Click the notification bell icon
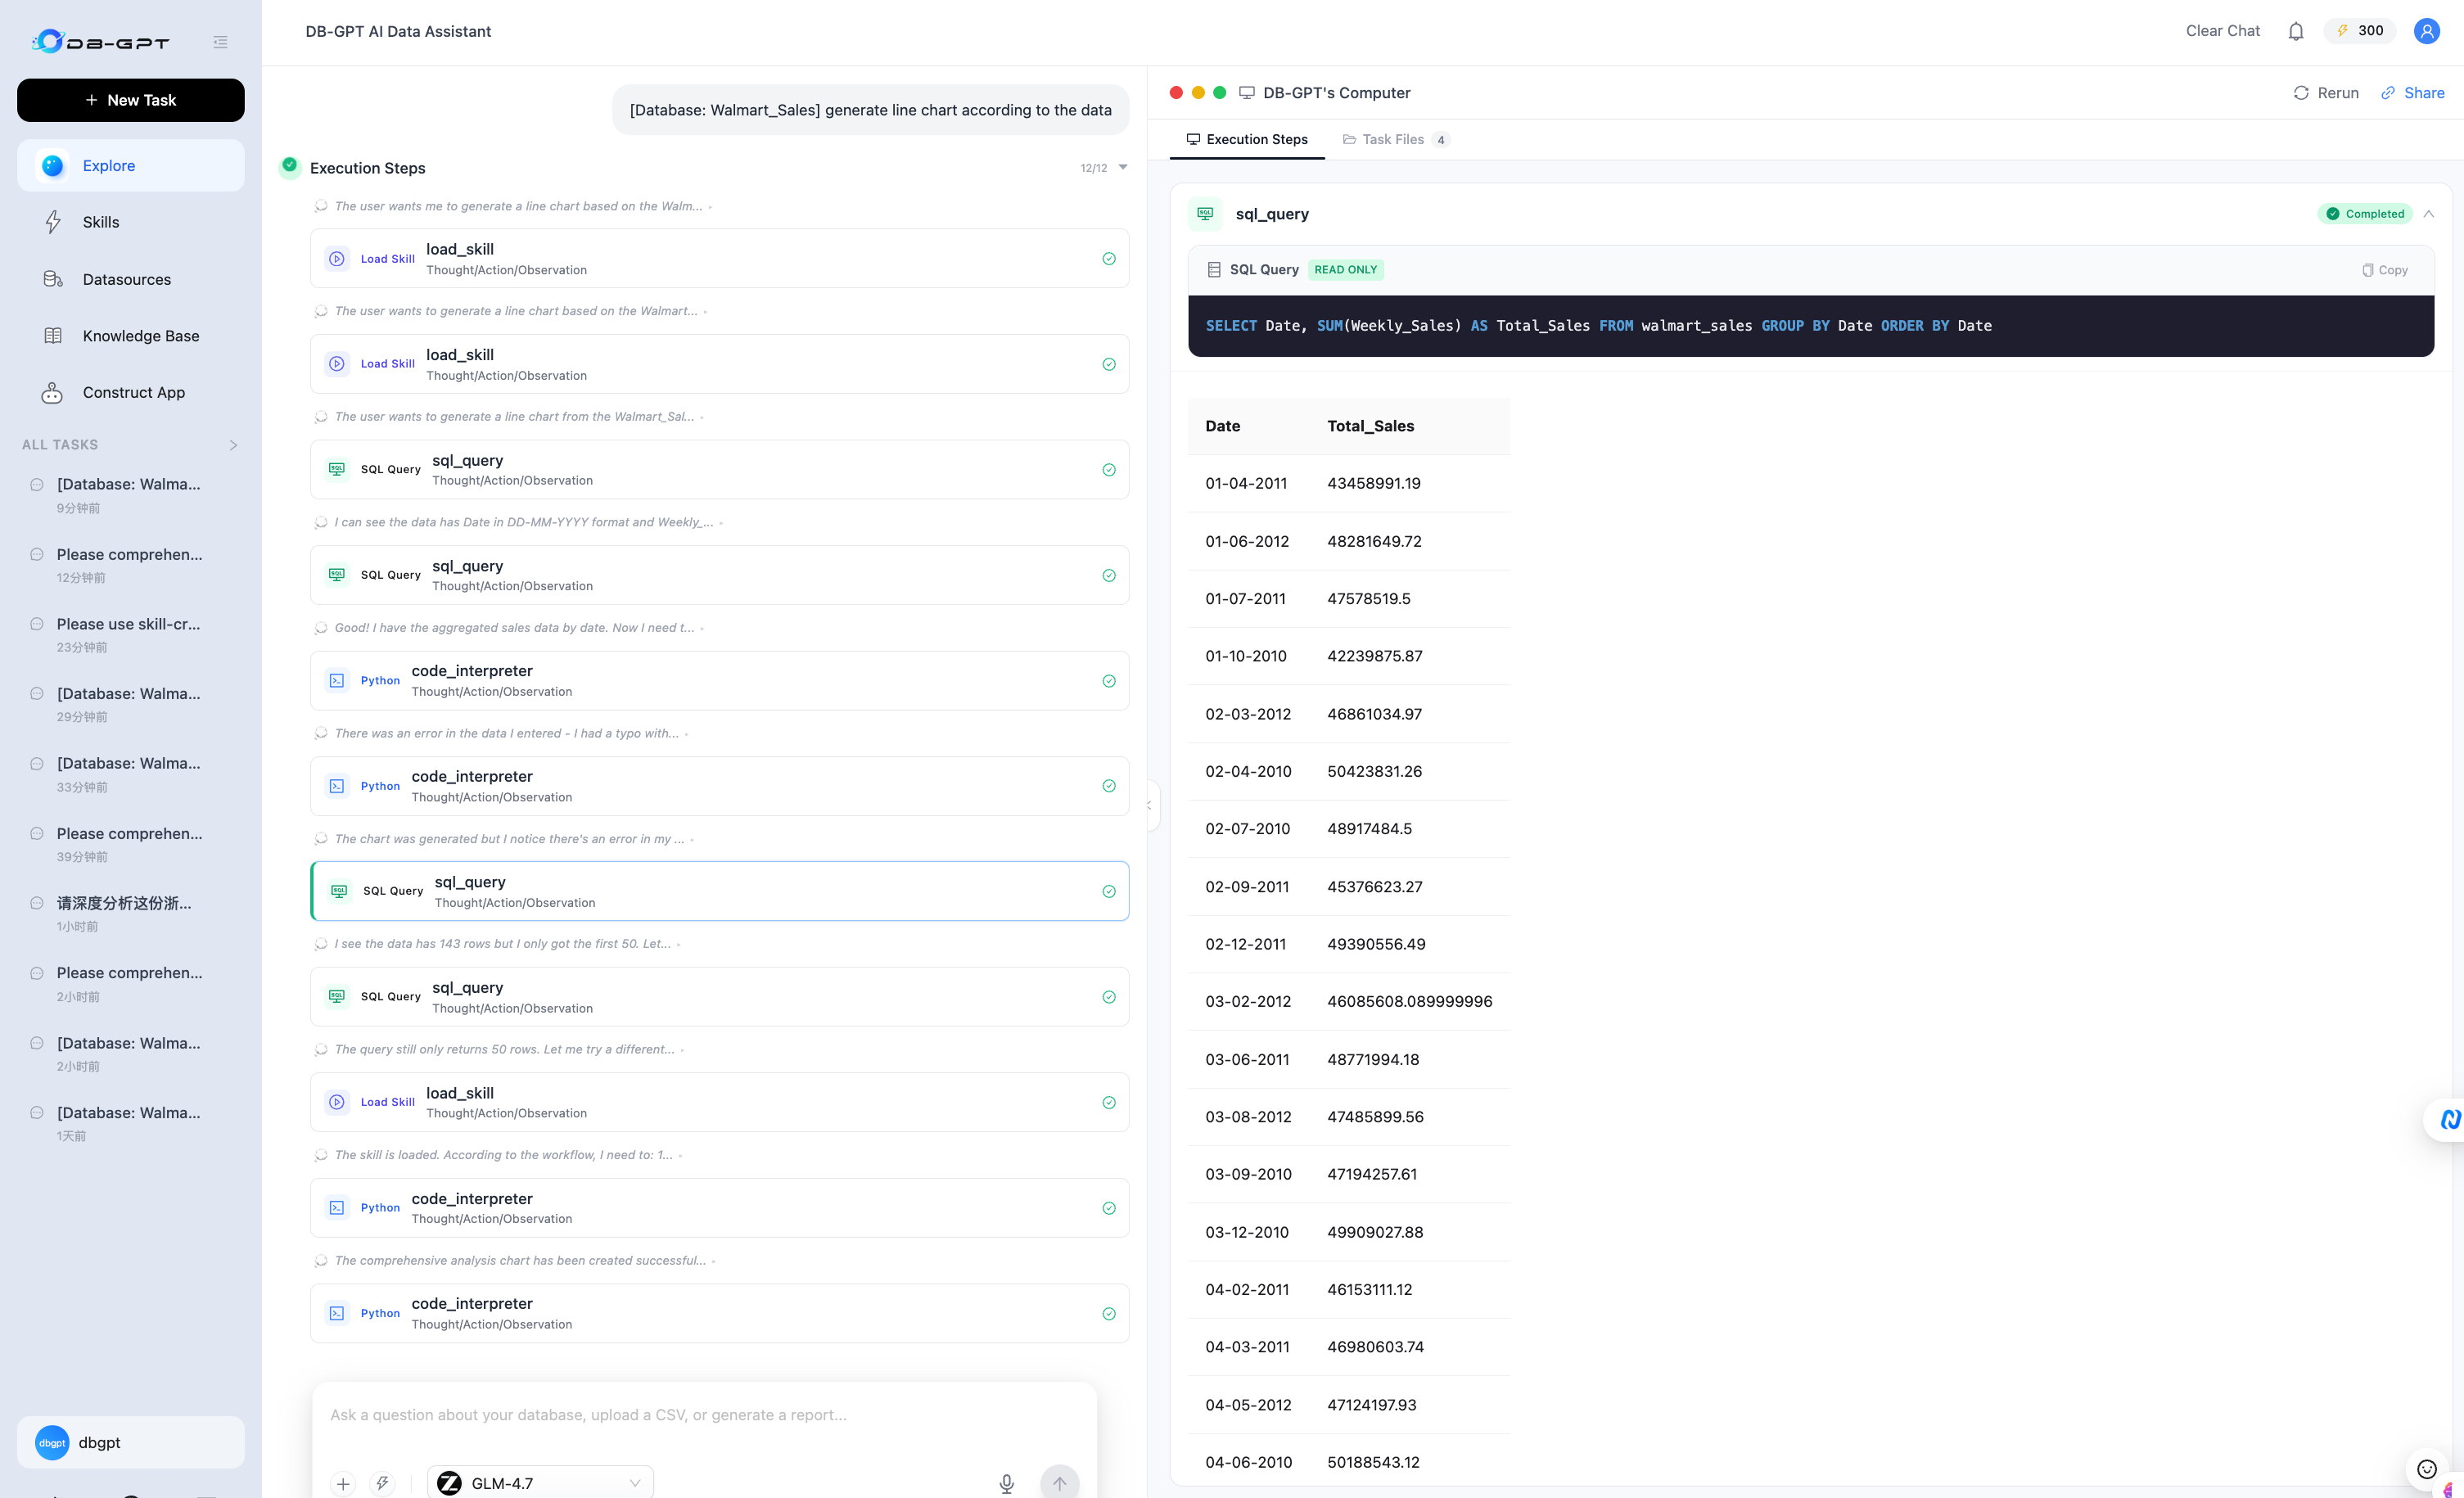2464x1498 pixels. tap(2295, 31)
